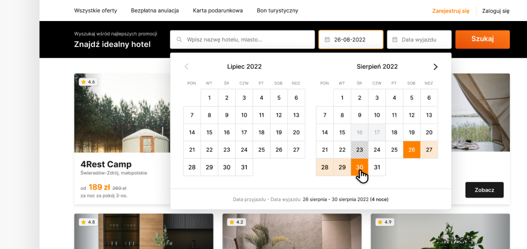Select 9 in Sierpień 2022
This screenshot has height=249, width=527.
pyautogui.click(x=359, y=115)
